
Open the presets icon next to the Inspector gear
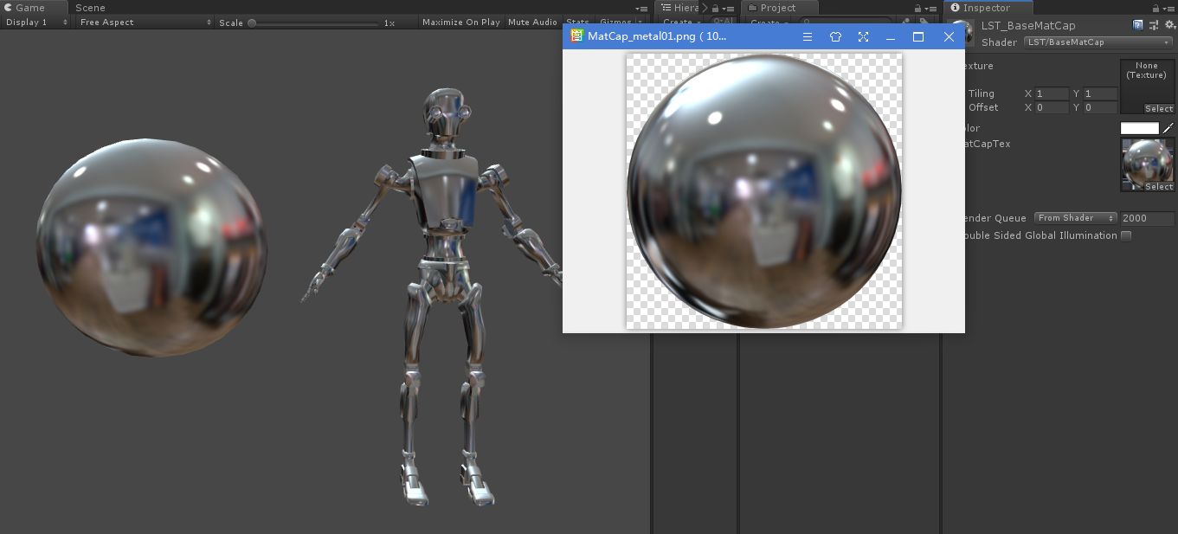coord(1153,24)
